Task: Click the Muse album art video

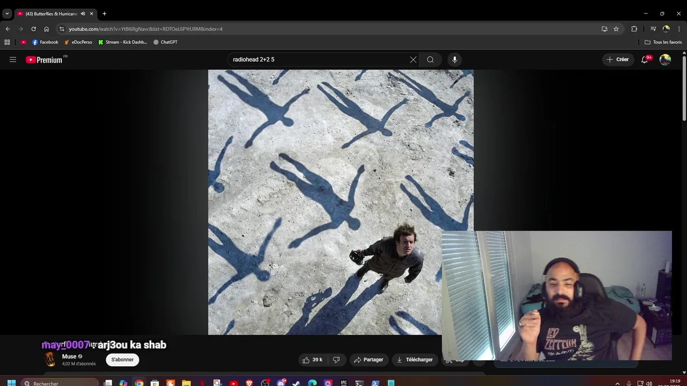Action: [341, 202]
